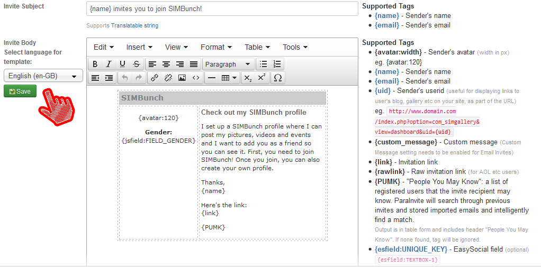Click the {esfield:TEXTBOX-1} example code
Screen dimensions: 541x267
coord(408,260)
